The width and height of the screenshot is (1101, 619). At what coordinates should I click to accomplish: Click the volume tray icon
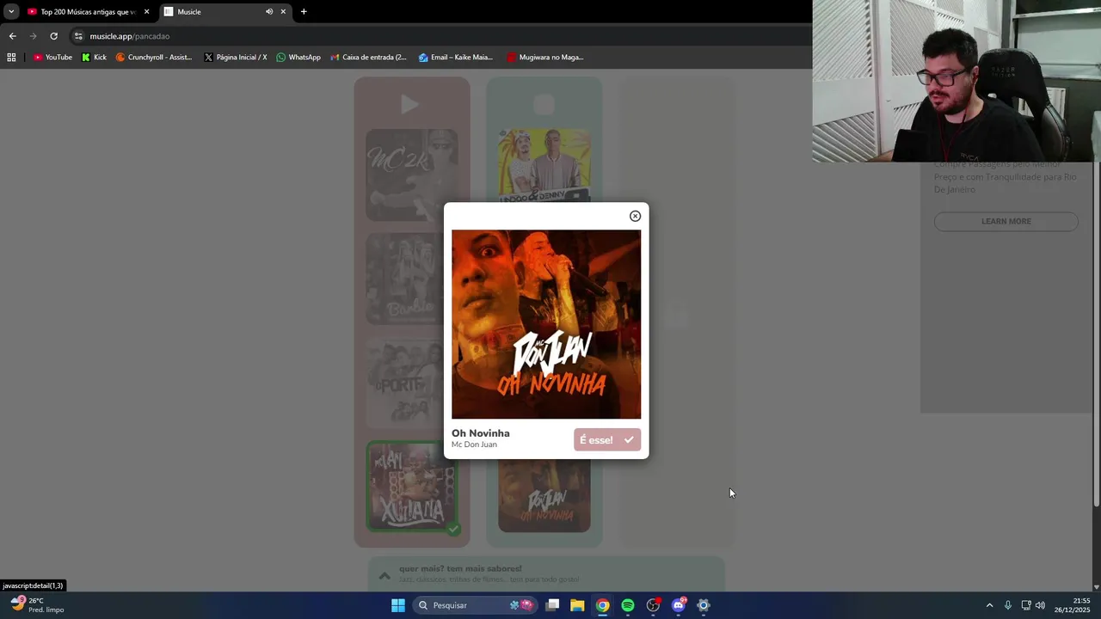[x=1040, y=605]
